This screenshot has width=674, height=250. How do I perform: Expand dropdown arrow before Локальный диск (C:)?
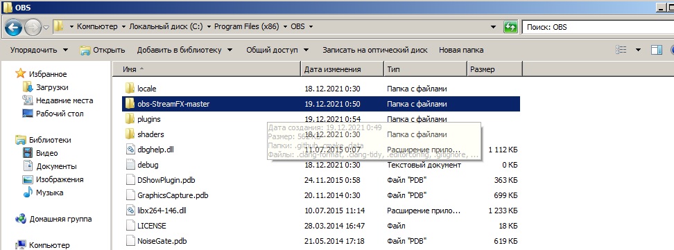click(x=124, y=26)
